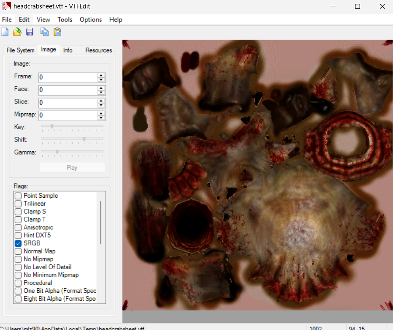Click the Key slider handle
Screen dimensions: 393x330
52,126
